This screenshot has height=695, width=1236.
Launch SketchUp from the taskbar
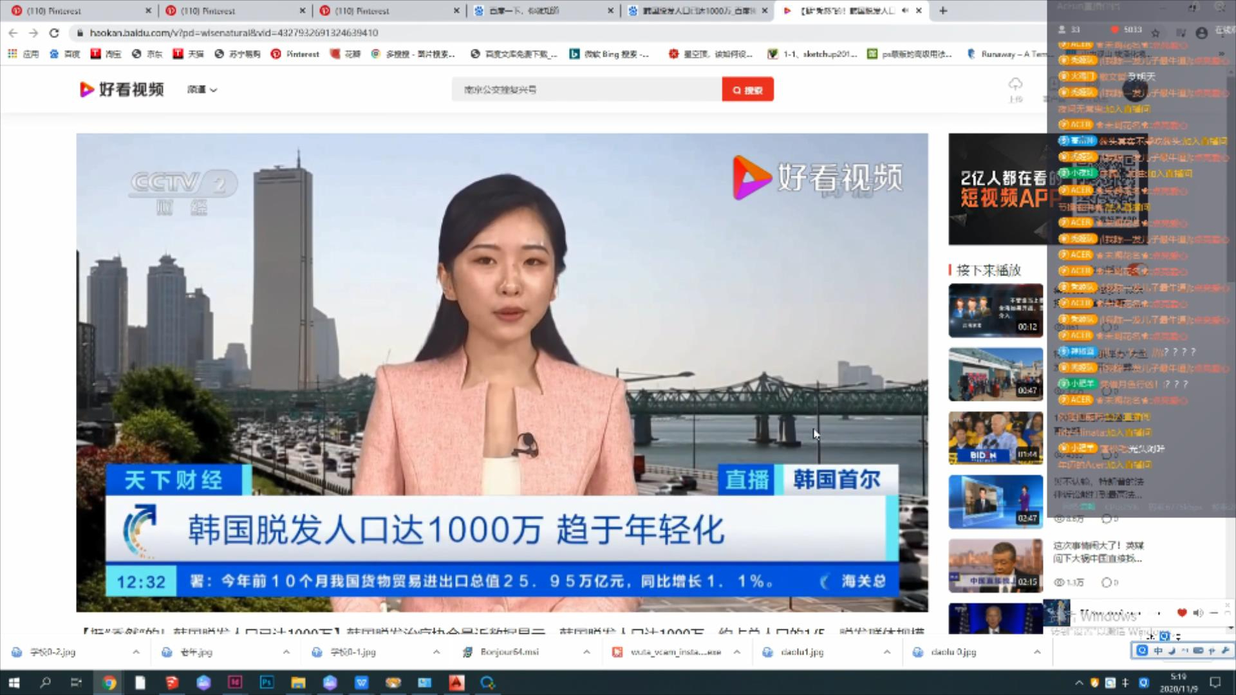tap(172, 682)
